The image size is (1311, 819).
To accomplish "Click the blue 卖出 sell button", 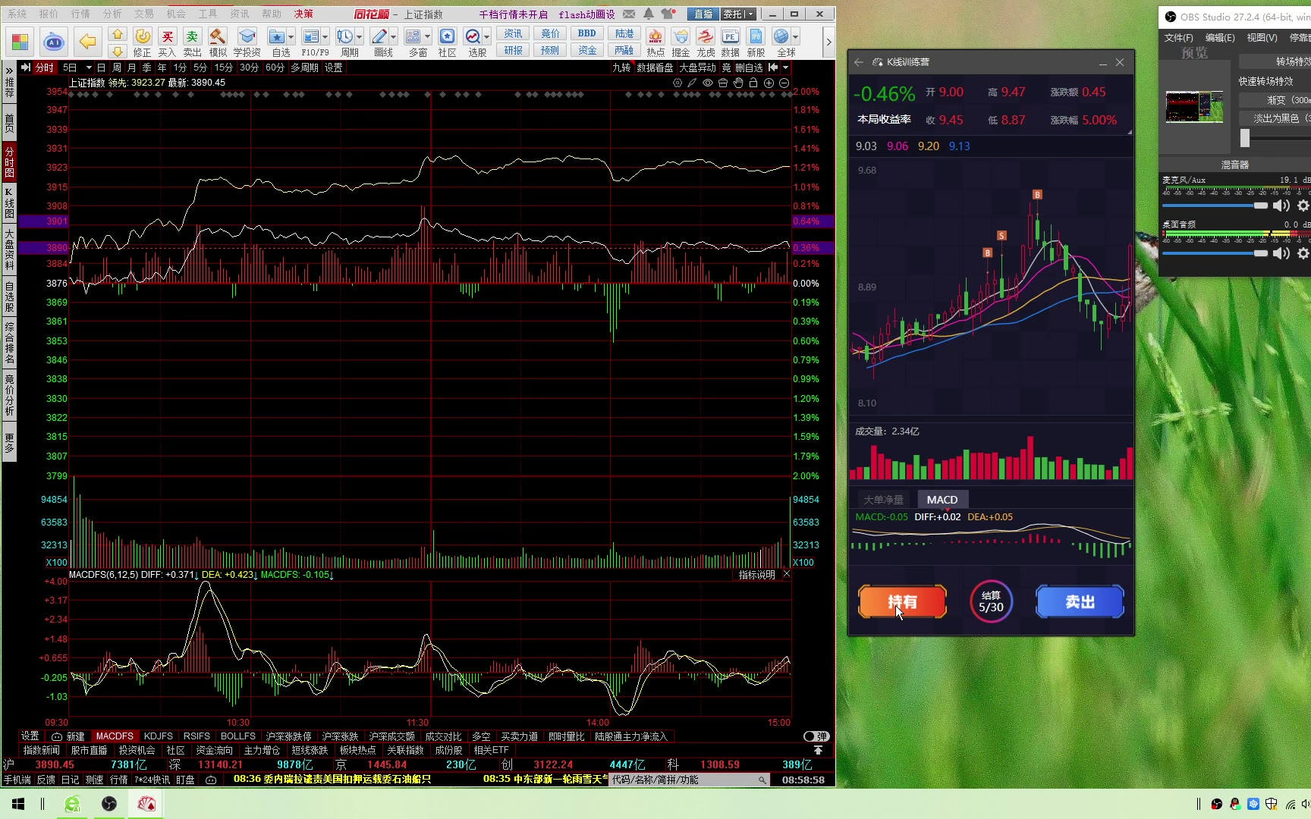I will pos(1079,602).
